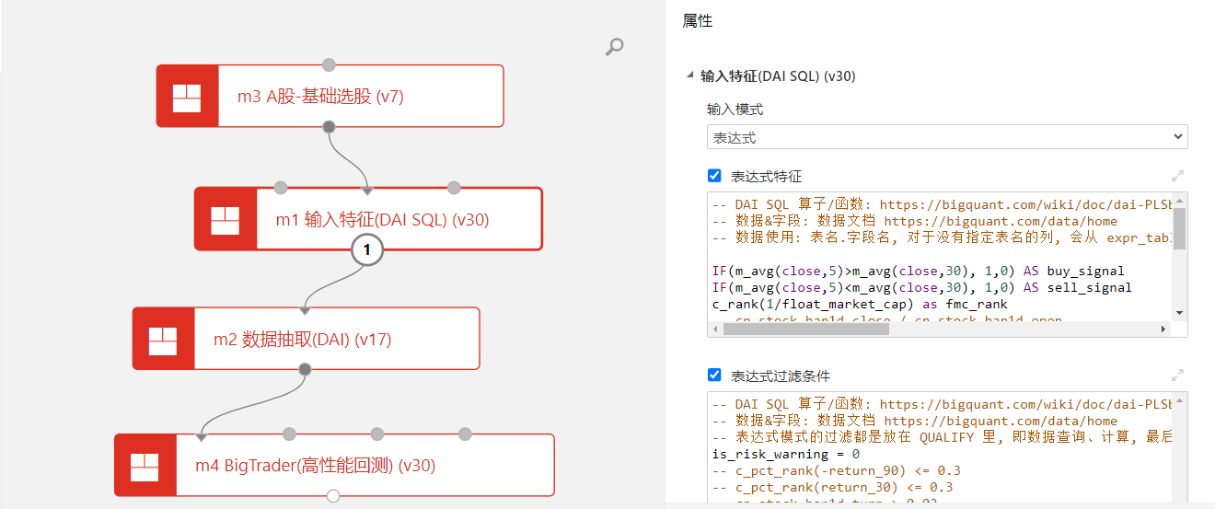Click the red icon of m4 BigTrader node

145,465
